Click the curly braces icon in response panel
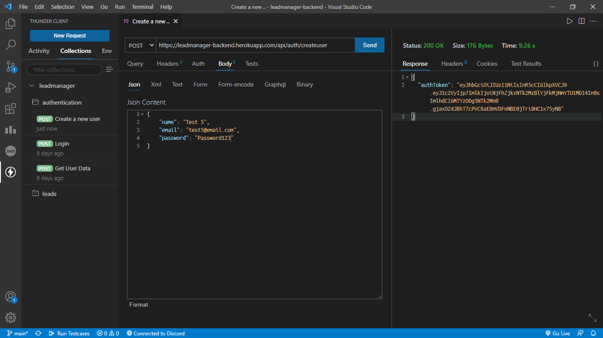The width and height of the screenshot is (603, 338). click(596, 64)
